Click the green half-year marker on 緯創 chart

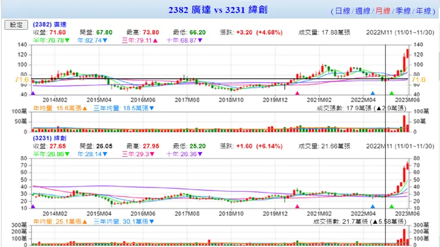tap(392, 207)
